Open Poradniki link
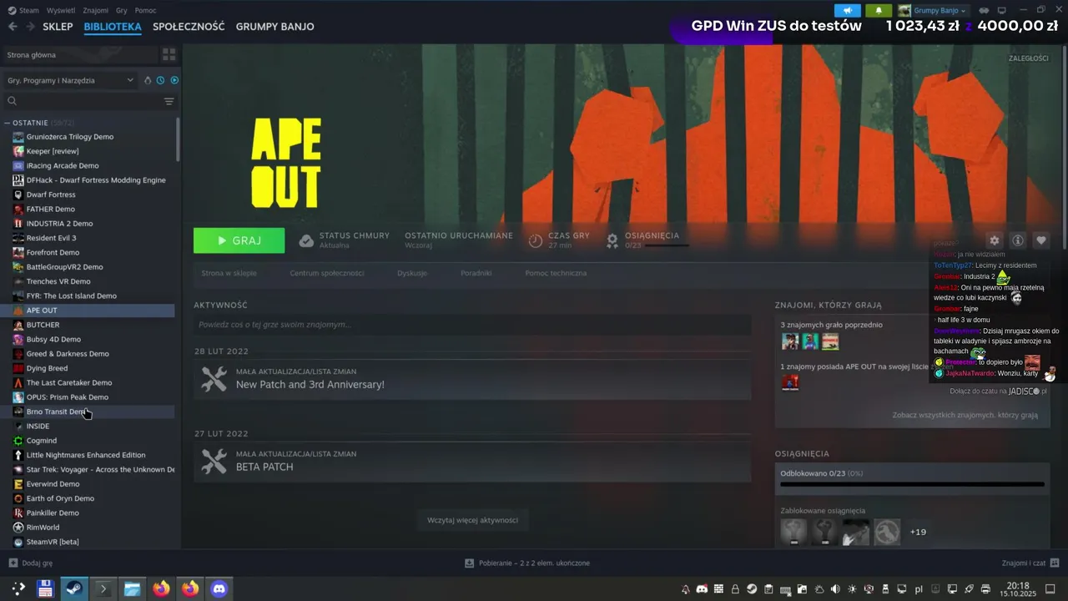 (x=476, y=273)
